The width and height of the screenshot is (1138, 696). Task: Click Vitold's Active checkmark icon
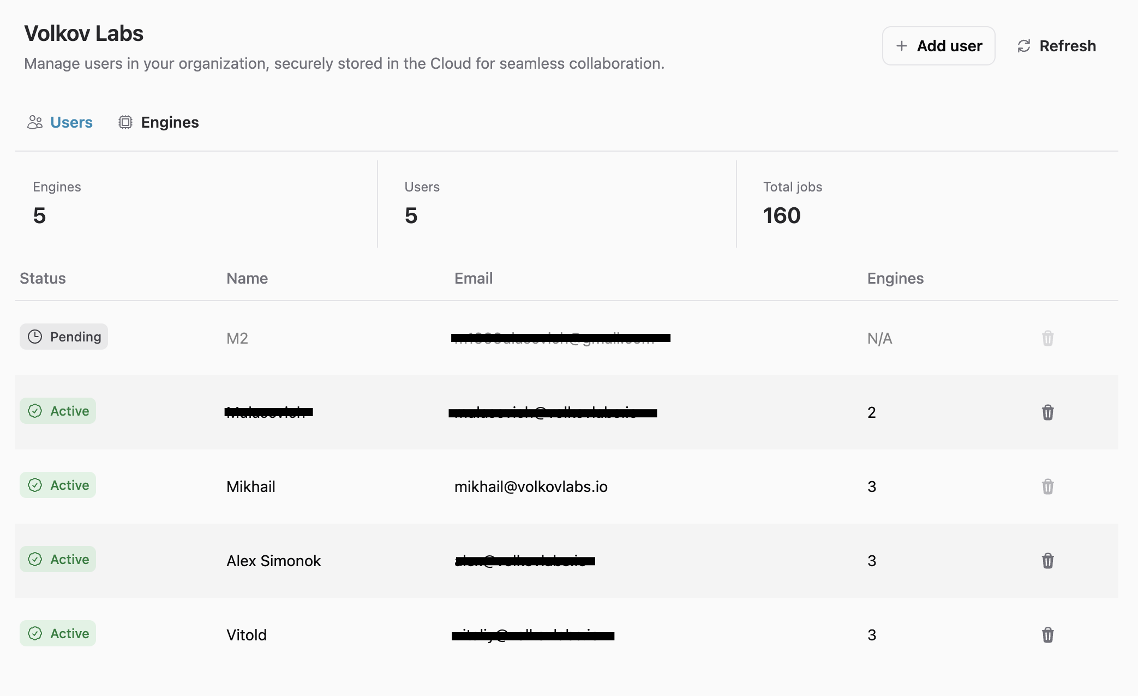tap(35, 633)
